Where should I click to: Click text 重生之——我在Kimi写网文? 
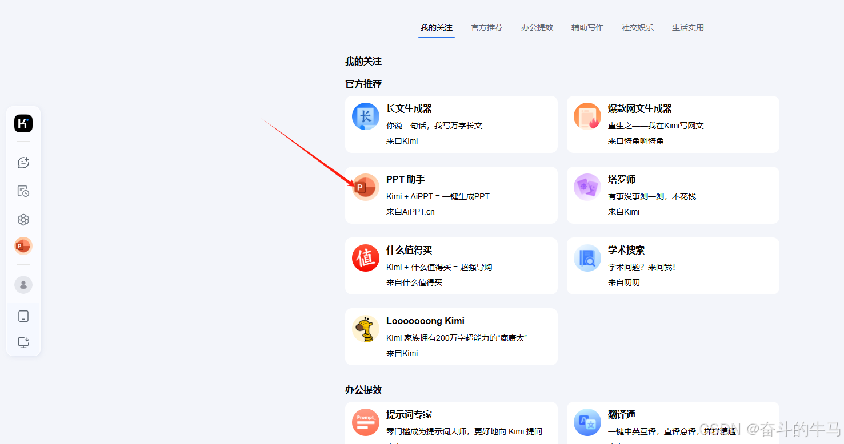point(656,126)
